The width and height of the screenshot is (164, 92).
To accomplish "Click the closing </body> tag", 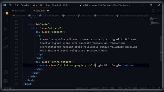I will pyautogui.click(x=30, y=80).
